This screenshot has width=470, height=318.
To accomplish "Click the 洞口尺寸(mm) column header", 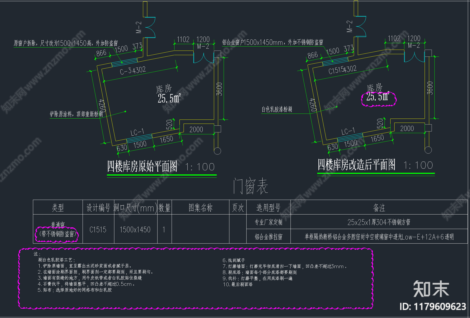I will coord(136,208).
